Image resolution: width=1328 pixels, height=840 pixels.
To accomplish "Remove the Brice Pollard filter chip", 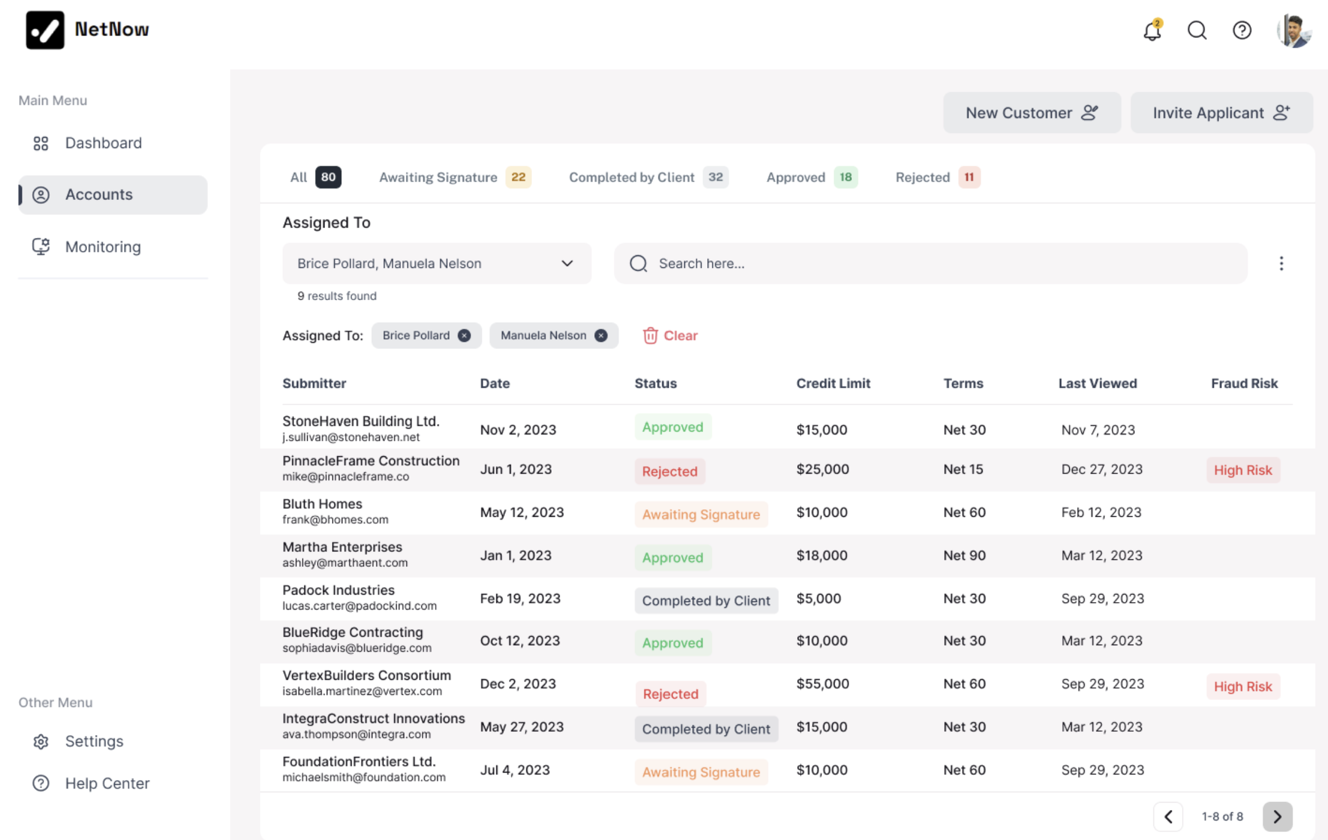I will coord(465,335).
